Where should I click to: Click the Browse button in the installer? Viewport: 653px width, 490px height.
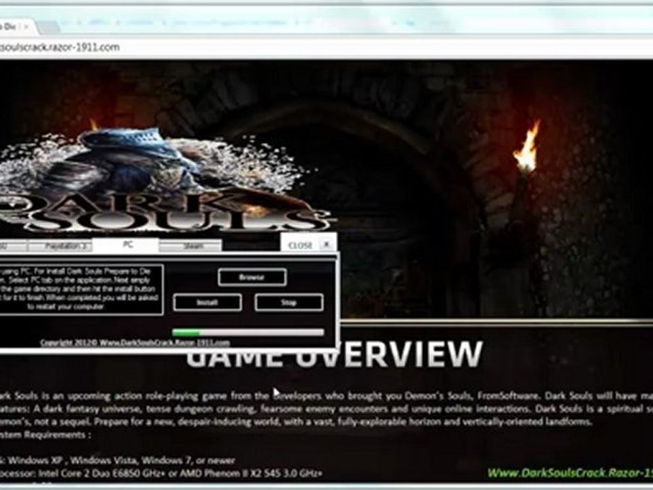[252, 277]
